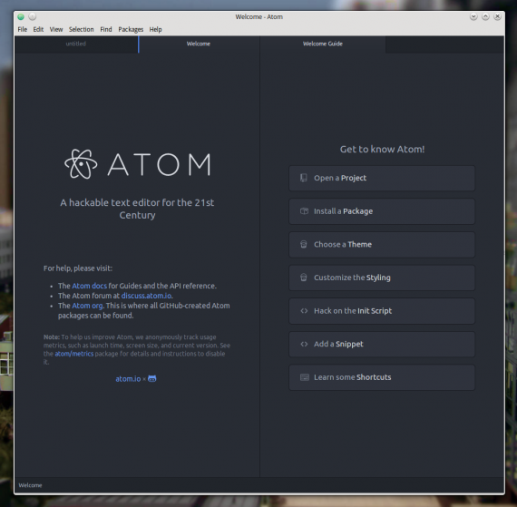The width and height of the screenshot is (517, 507).
Task: Expand the Open a Project section
Action: pyautogui.click(x=382, y=179)
